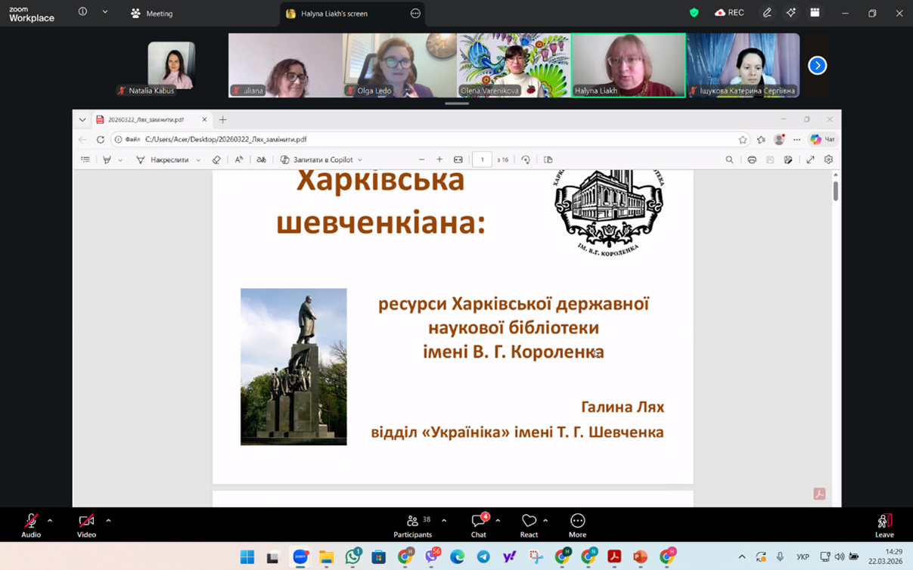Image resolution: width=913 pixels, height=570 pixels.
Task: Open the Chat panel
Action: coord(479,524)
